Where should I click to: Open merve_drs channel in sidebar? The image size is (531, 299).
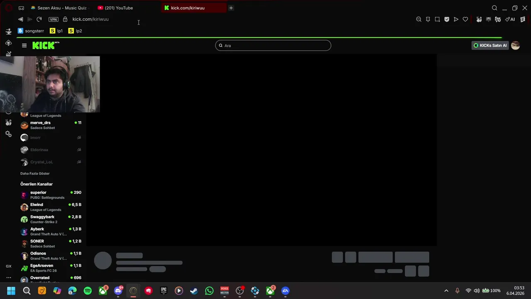(x=51, y=125)
